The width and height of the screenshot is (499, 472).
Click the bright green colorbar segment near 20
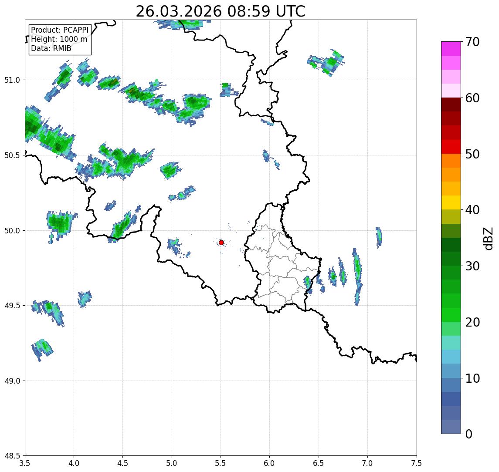451,314
